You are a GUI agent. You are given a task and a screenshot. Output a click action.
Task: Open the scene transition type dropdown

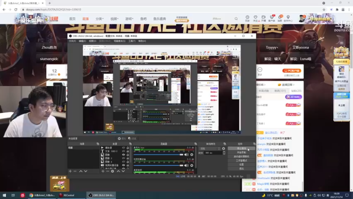pos(210,149)
